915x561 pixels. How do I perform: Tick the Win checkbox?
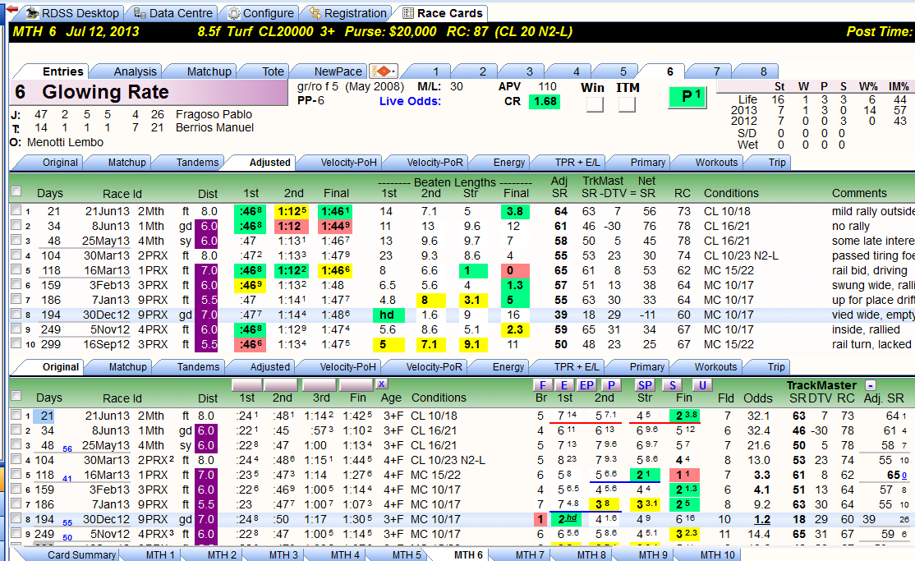595,104
